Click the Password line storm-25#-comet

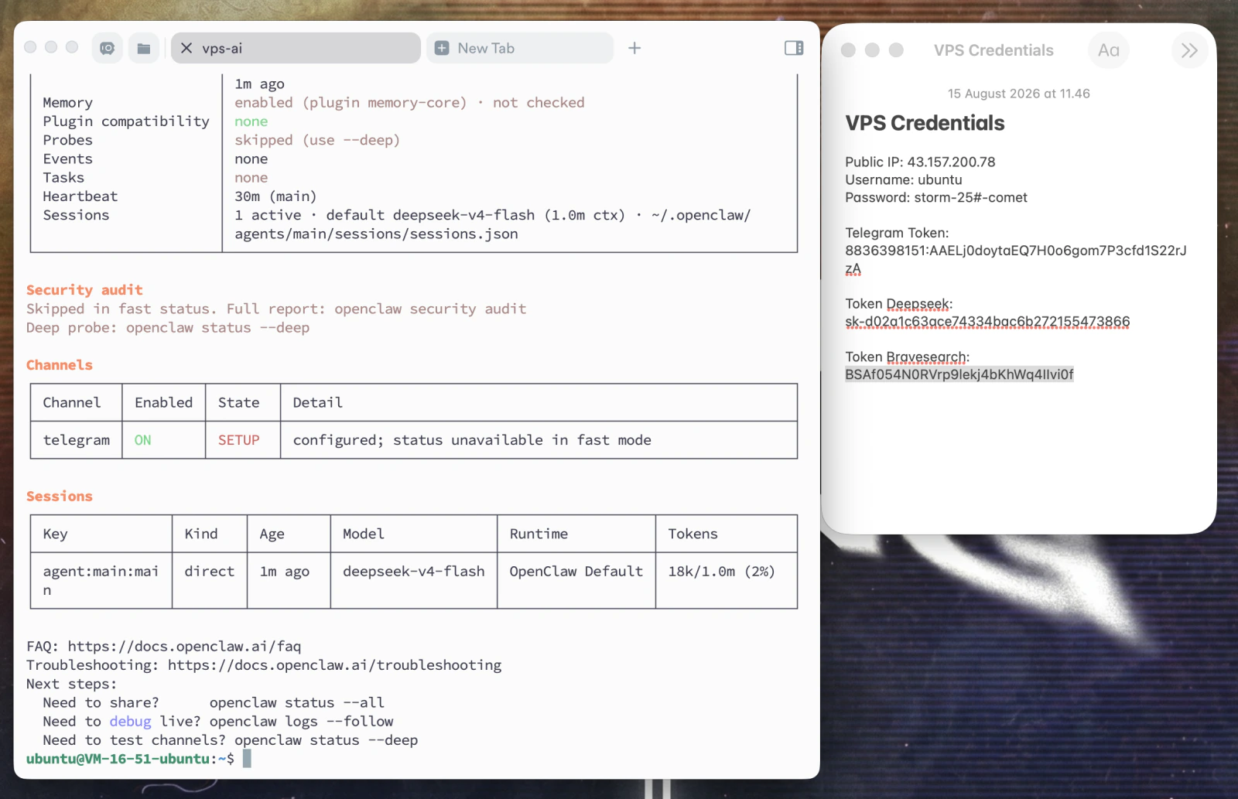coord(936,197)
